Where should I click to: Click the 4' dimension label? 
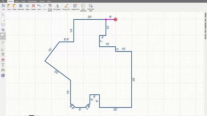[x=103, y=37]
